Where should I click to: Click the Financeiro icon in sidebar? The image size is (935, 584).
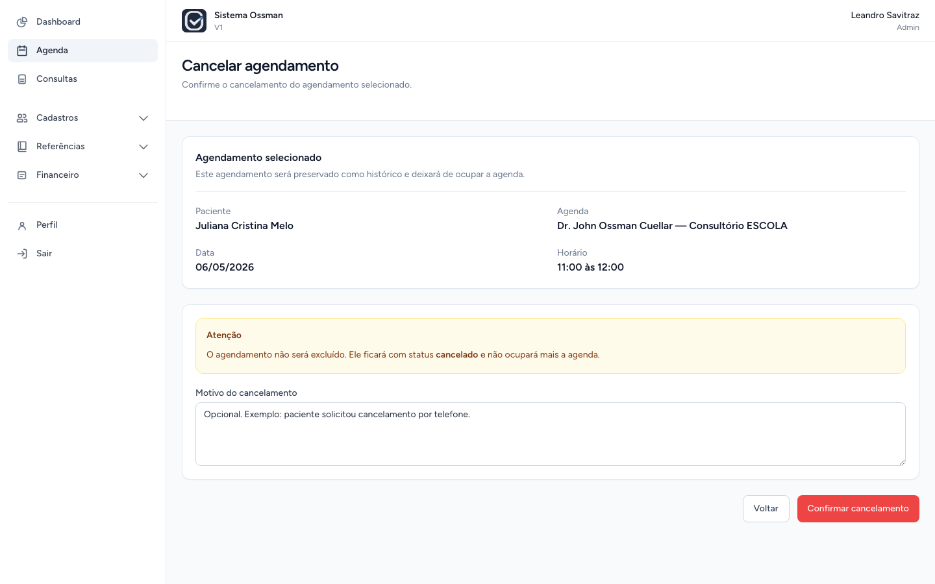(x=22, y=175)
